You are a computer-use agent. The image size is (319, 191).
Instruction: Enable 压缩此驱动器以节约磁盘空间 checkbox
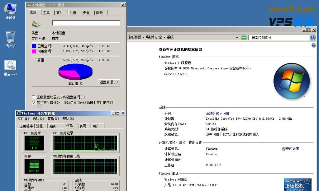[x=34, y=97]
